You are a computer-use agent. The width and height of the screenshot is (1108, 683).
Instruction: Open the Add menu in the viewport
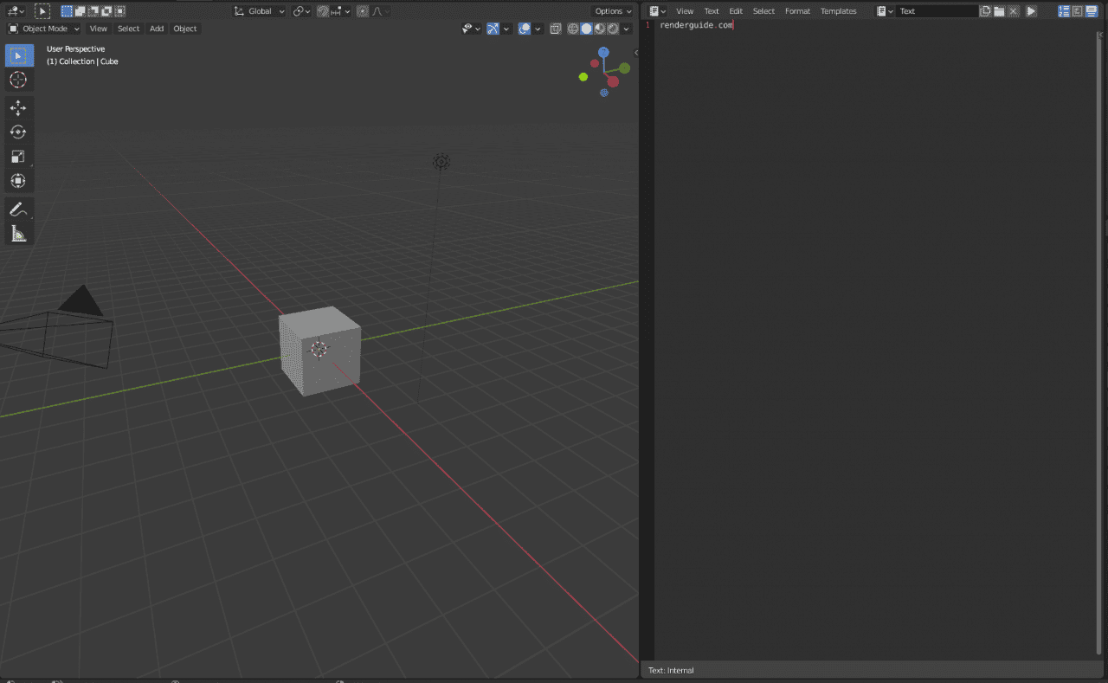[157, 29]
